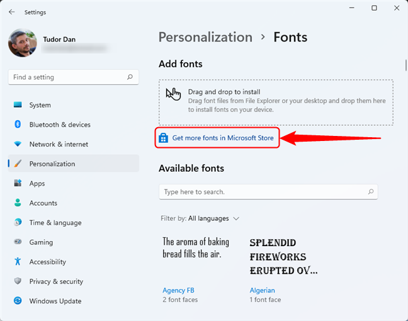Click the Accessibility figure icon
Image resolution: width=408 pixels, height=321 pixels.
point(18,261)
